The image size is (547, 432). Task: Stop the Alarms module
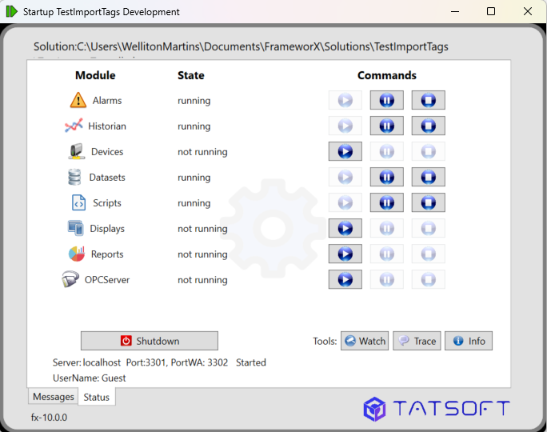(428, 100)
